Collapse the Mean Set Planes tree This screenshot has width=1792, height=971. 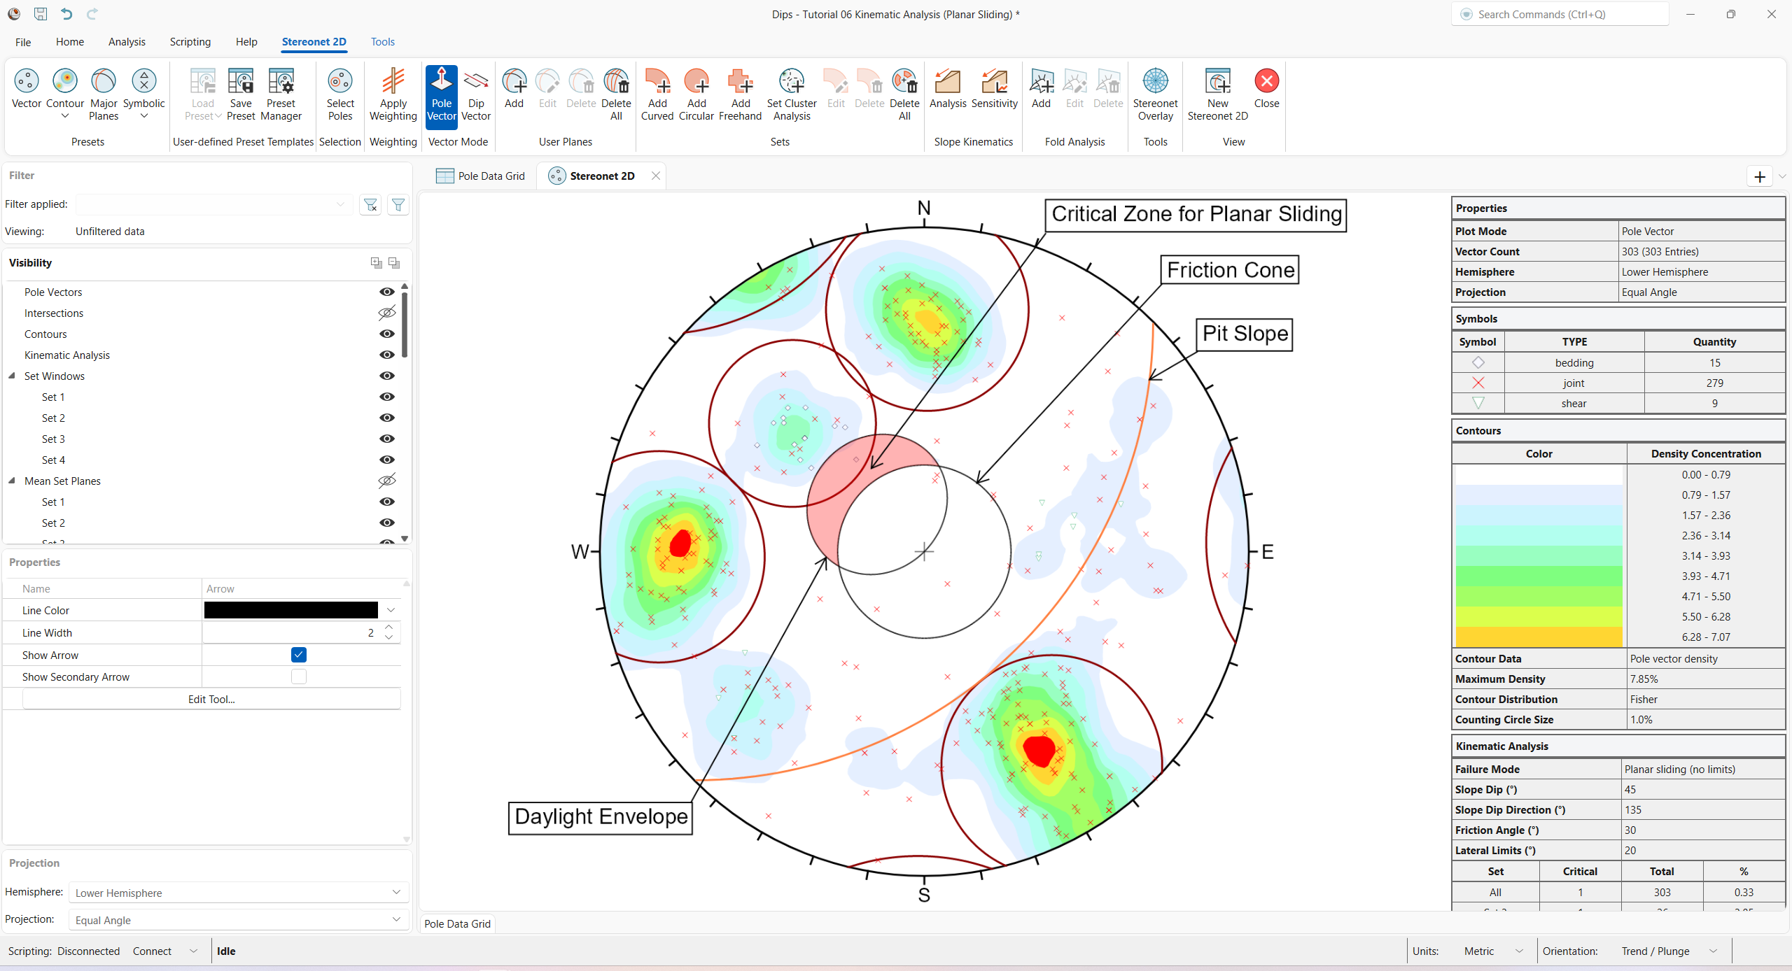[x=11, y=481]
